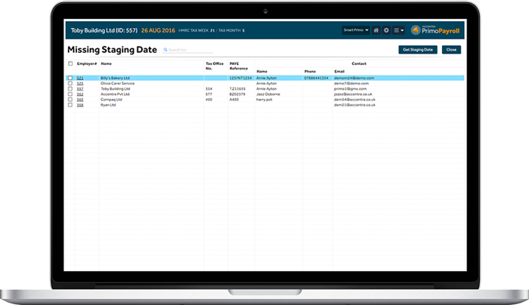Click PAYE reference A450

click(234, 100)
